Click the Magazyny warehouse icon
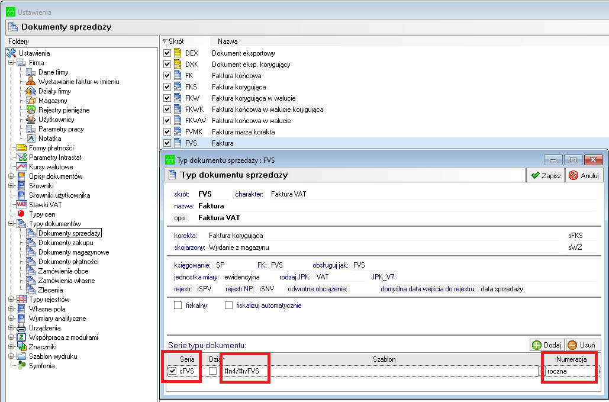 [31, 101]
